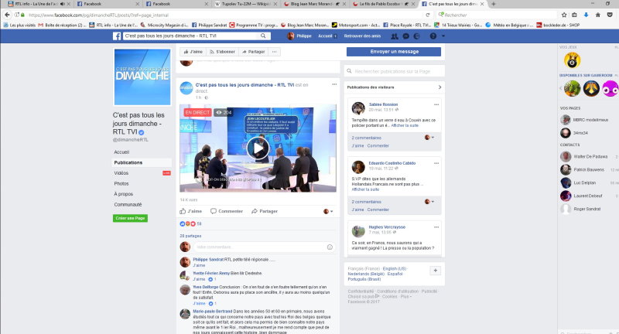
Task: Open chat with Walter De Paduwa
Action: 590,156
